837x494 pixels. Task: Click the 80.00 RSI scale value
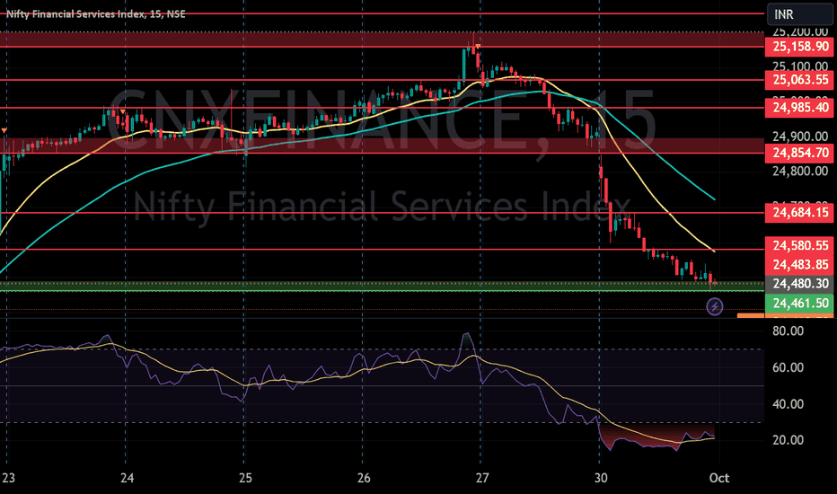point(788,331)
